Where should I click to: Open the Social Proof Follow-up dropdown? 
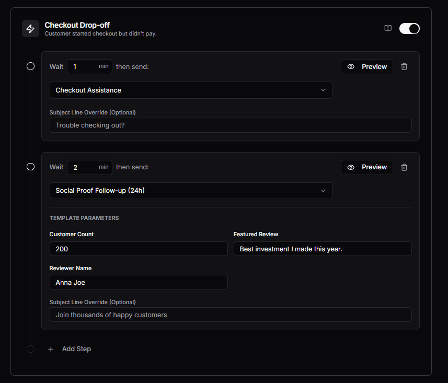click(191, 191)
